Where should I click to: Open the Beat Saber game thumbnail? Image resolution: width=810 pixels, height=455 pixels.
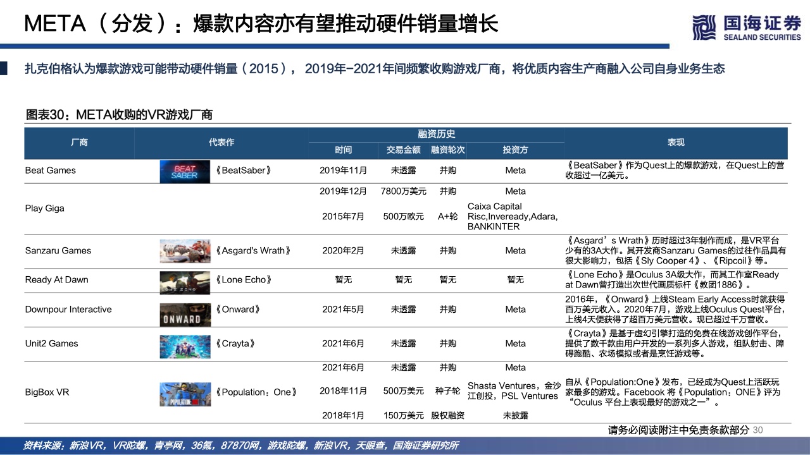(x=185, y=171)
